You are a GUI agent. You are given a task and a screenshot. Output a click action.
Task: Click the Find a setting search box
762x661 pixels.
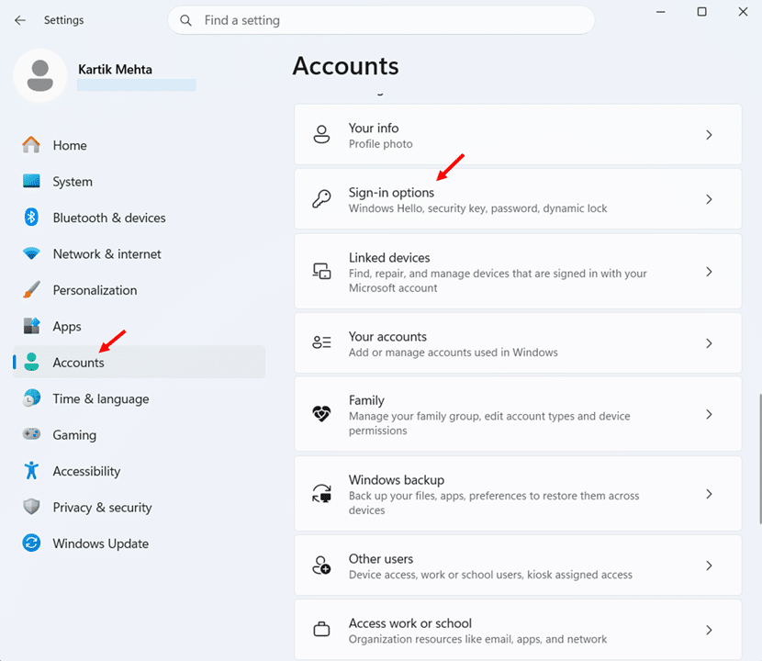pyautogui.click(x=381, y=20)
